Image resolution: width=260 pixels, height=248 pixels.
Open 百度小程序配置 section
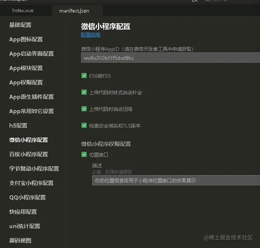click(28, 154)
